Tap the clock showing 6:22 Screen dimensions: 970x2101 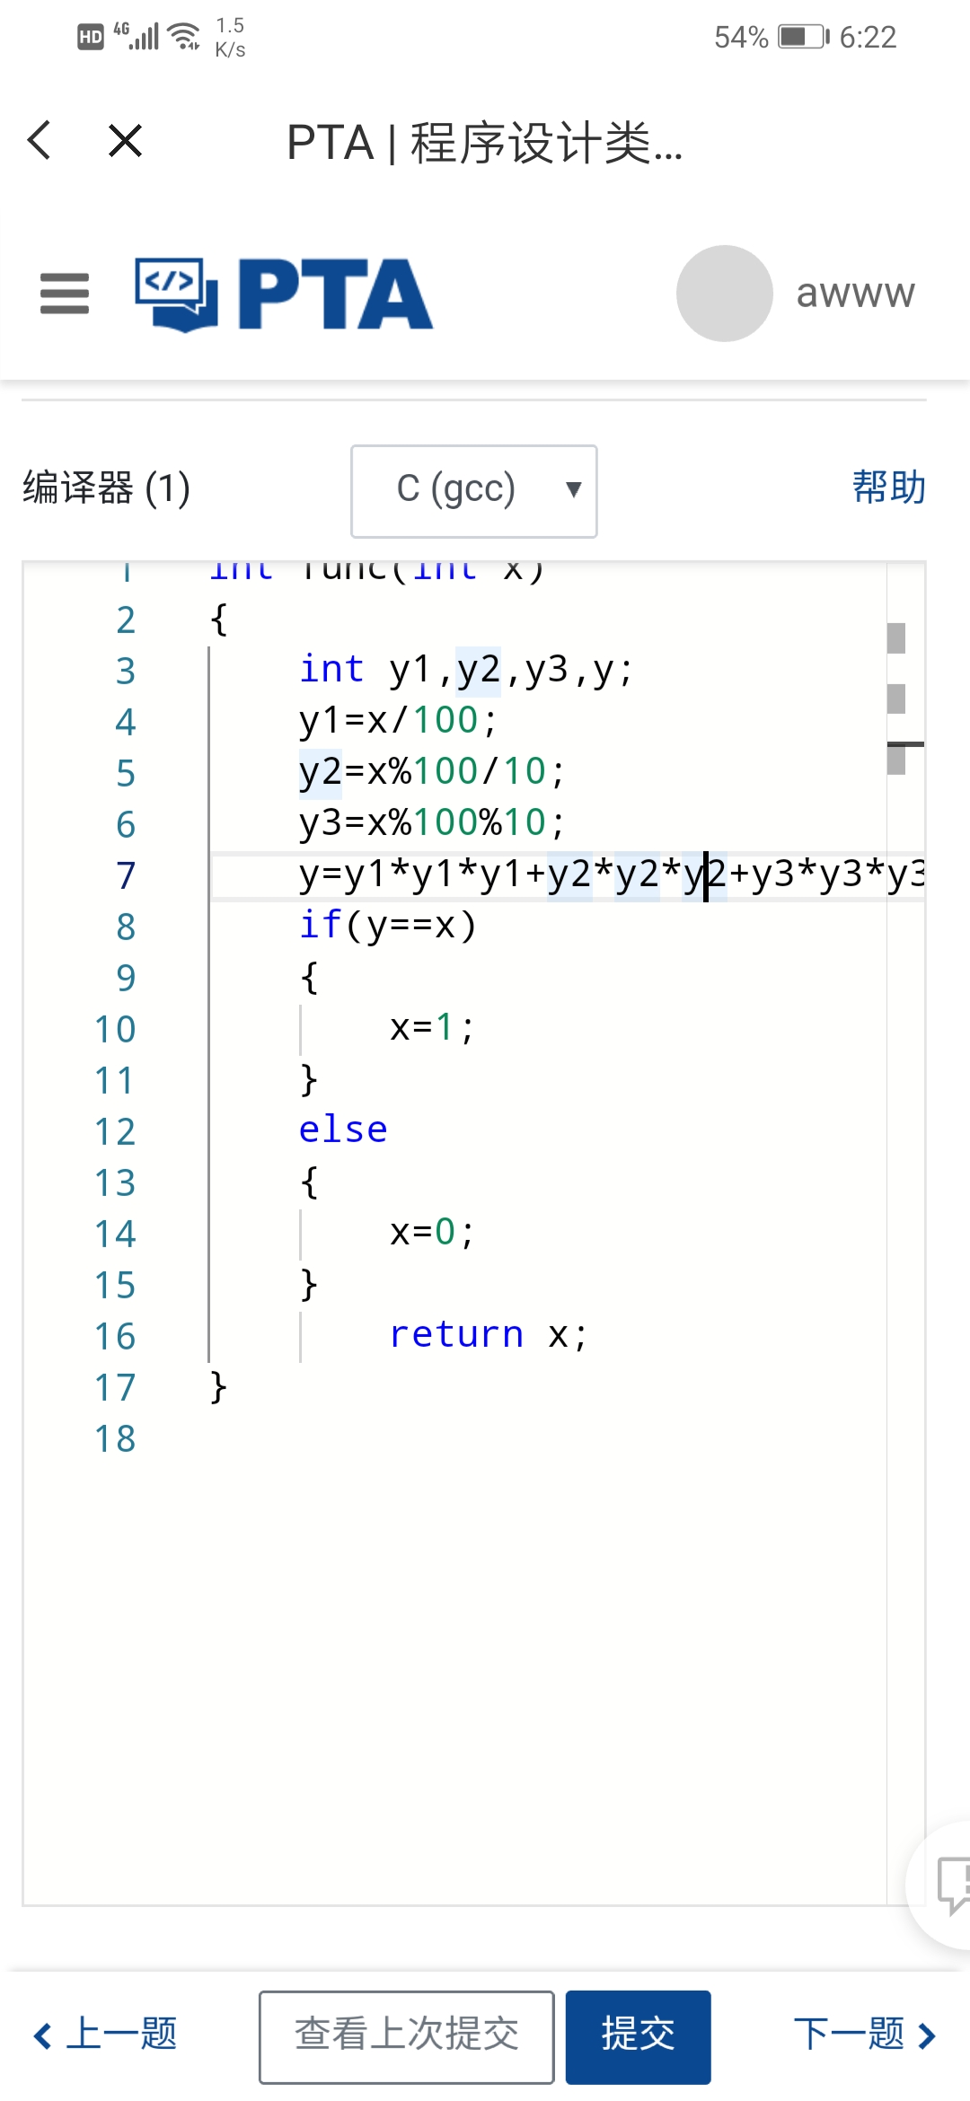pyautogui.click(x=868, y=37)
